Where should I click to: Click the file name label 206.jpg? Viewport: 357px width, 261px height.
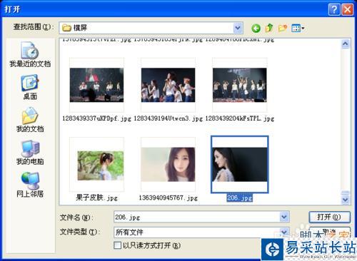coord(240,198)
